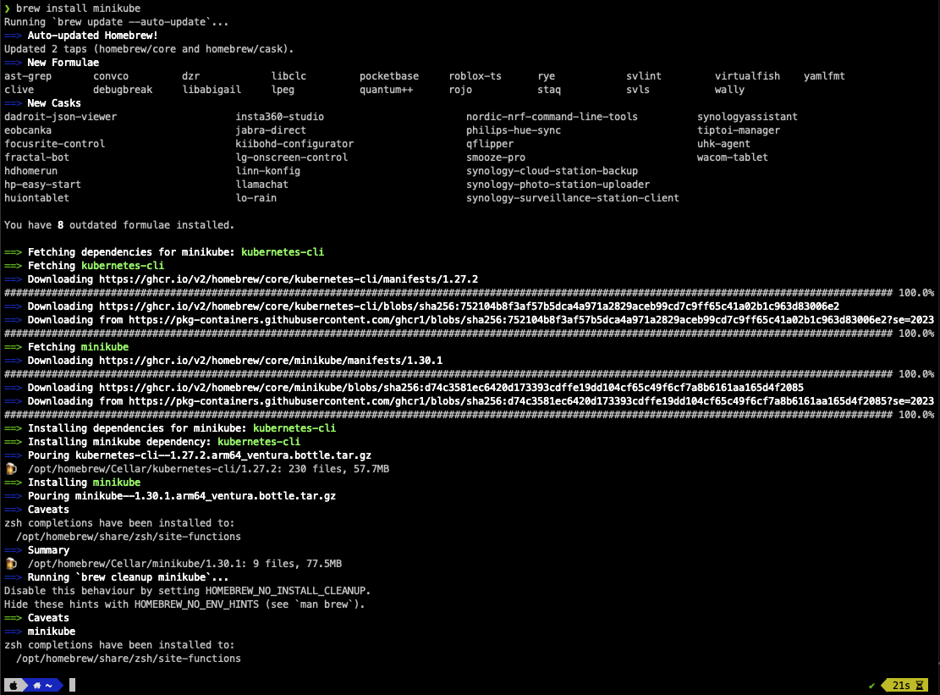Click the 'Installing minikube dependency' line

point(152,442)
